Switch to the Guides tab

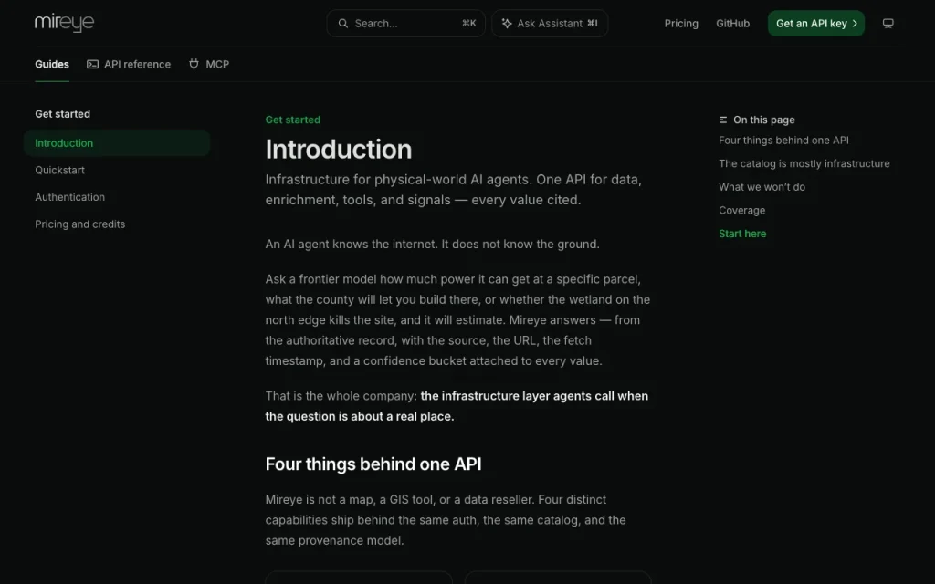[x=52, y=65]
